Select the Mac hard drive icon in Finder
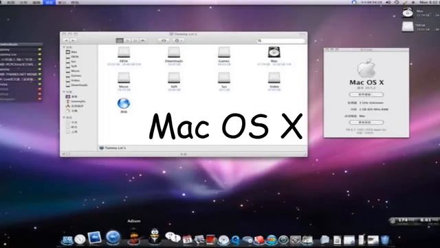This screenshot has width=440, height=248. (x=274, y=52)
